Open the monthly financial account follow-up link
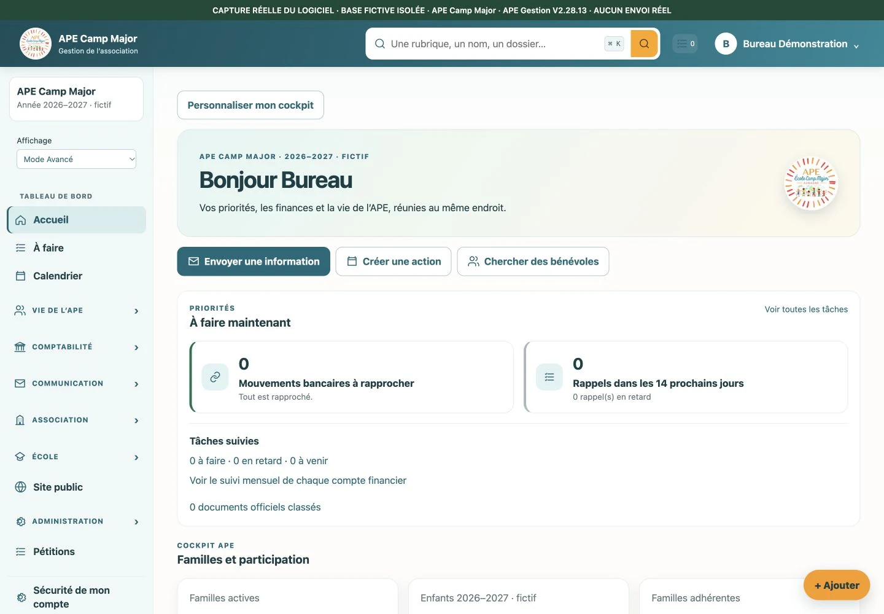The height and width of the screenshot is (614, 884). tap(298, 481)
